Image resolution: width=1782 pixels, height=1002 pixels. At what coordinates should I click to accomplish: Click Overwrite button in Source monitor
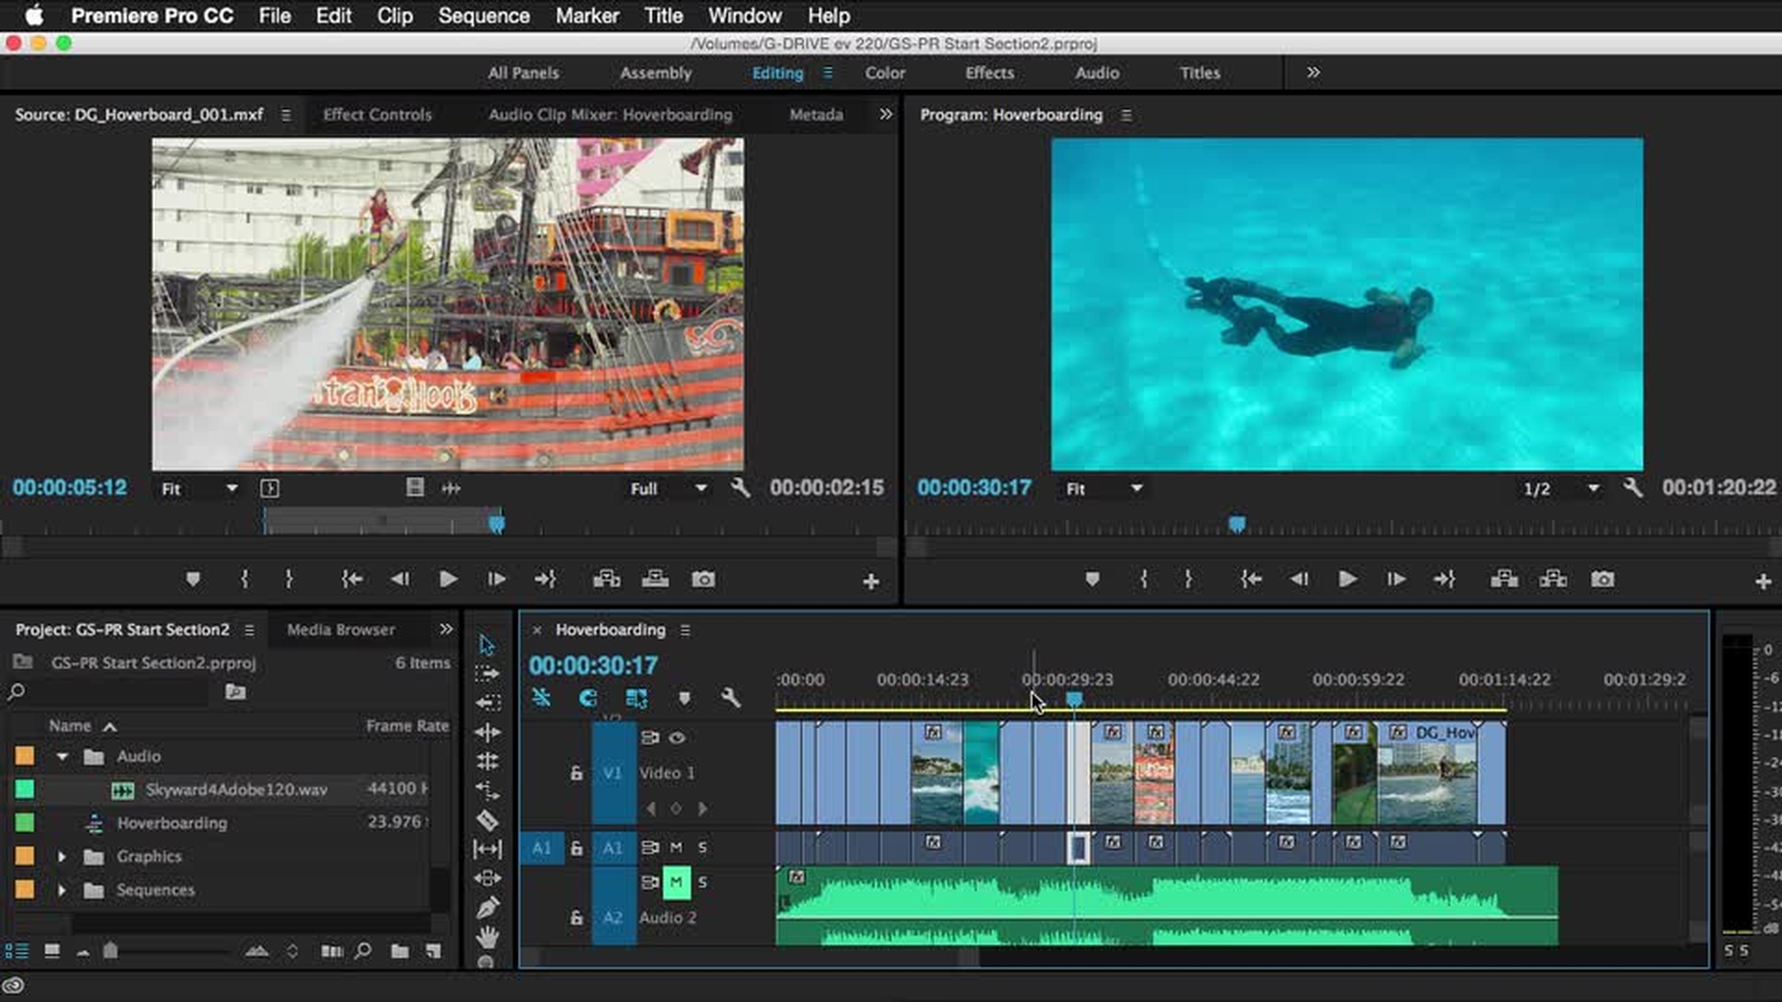tap(655, 580)
